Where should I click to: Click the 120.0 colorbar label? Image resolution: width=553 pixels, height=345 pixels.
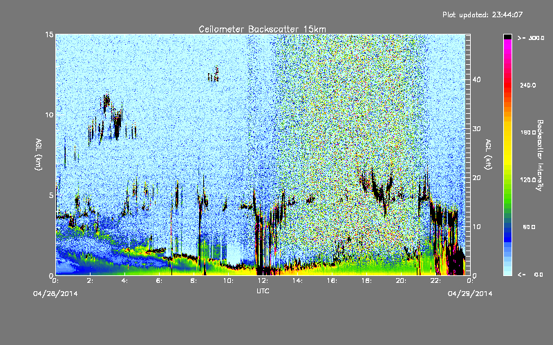coord(528,180)
